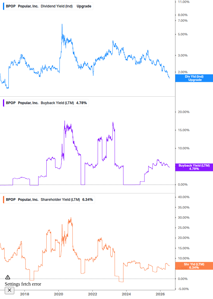
Task: Click the 2026 time axis label
Action: click(x=160, y=294)
